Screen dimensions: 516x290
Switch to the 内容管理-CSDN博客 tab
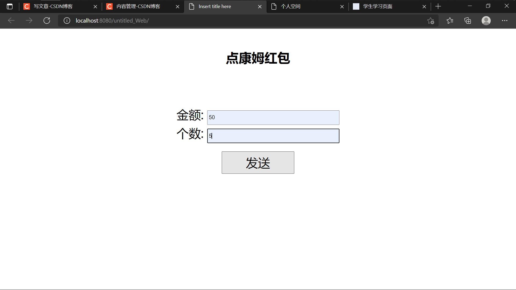coord(143,6)
